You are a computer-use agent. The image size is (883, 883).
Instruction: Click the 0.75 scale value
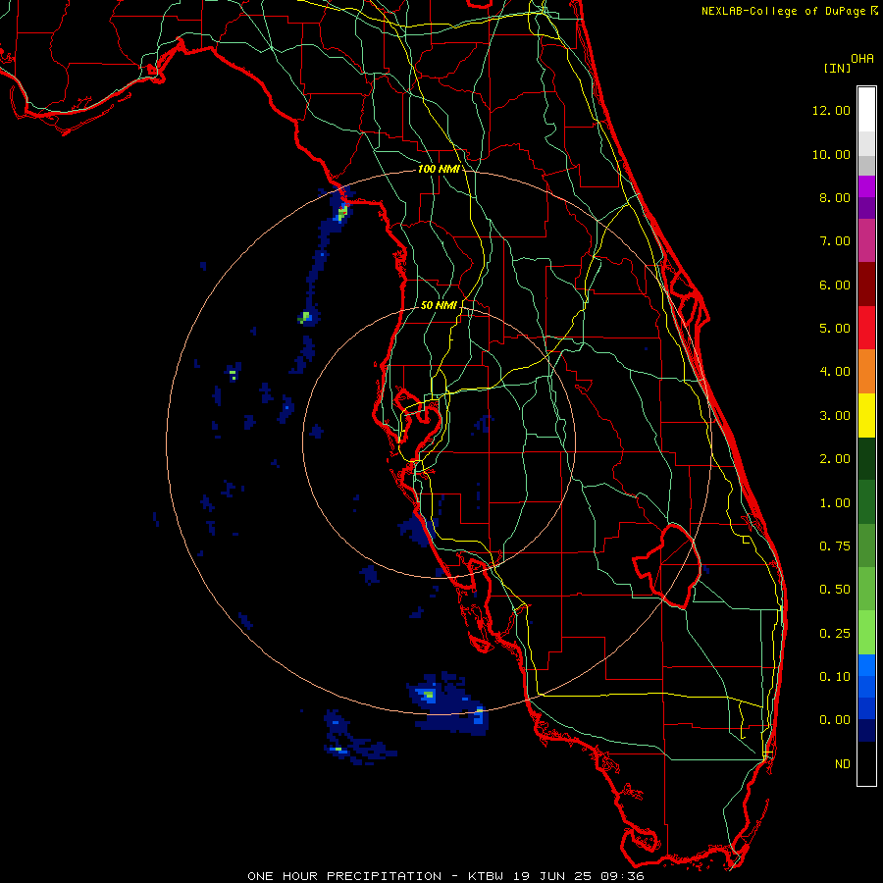pyautogui.click(x=835, y=546)
